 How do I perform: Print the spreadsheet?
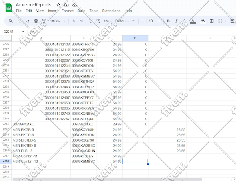click(x=36, y=21)
